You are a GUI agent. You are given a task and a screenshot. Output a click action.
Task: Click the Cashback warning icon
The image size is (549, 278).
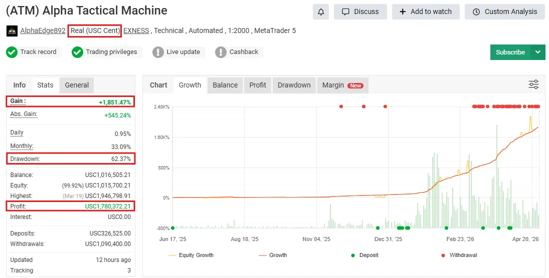(221, 52)
